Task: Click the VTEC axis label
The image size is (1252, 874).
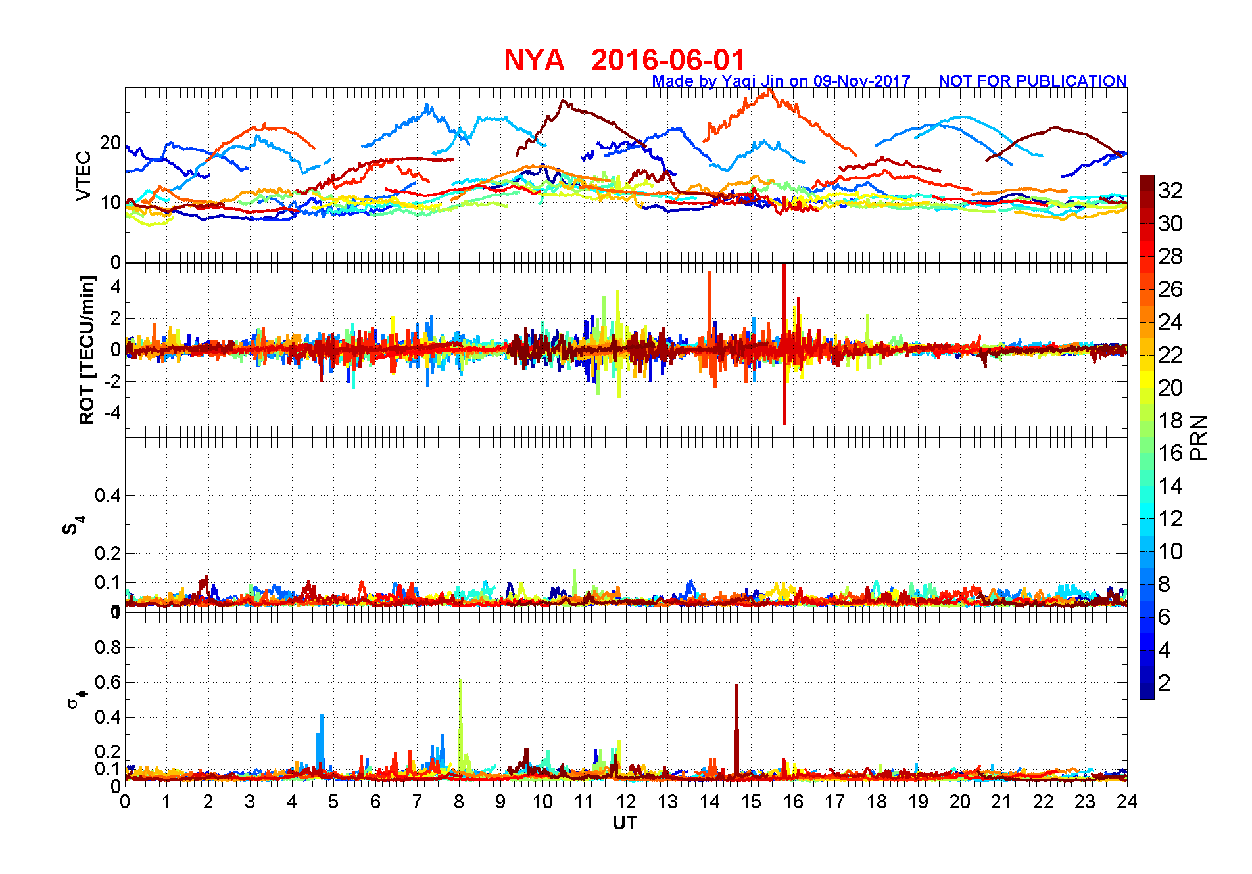Action: coord(84,175)
